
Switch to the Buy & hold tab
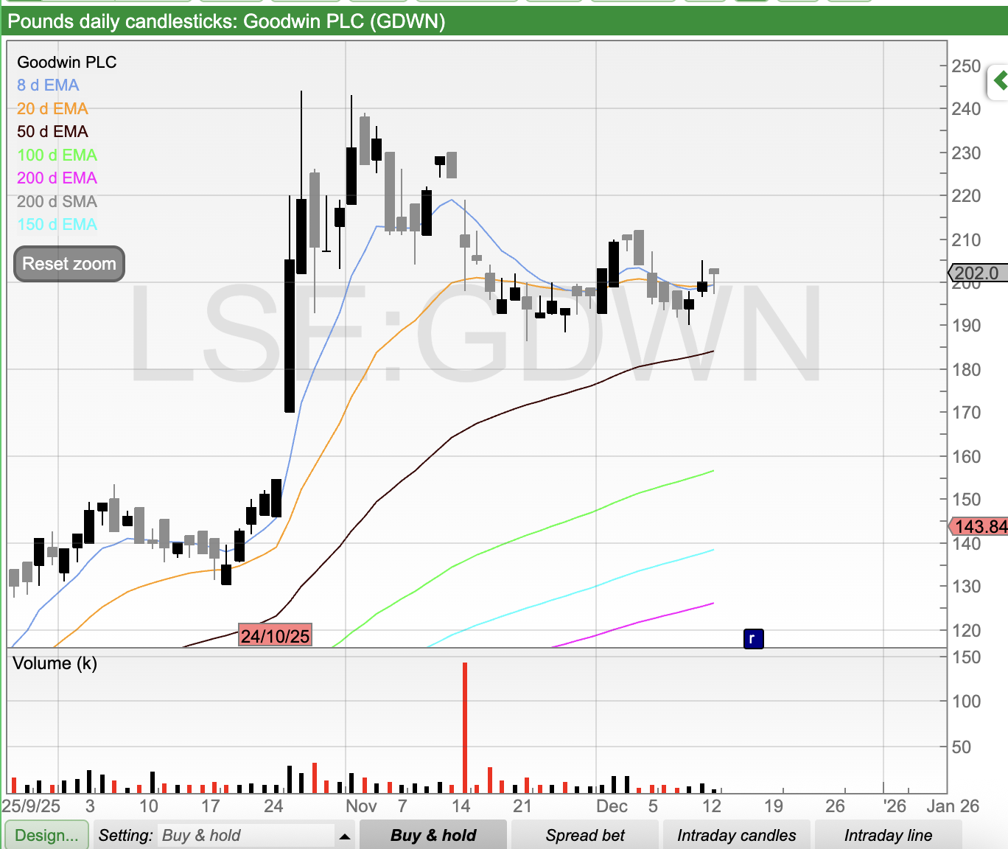[x=433, y=836]
